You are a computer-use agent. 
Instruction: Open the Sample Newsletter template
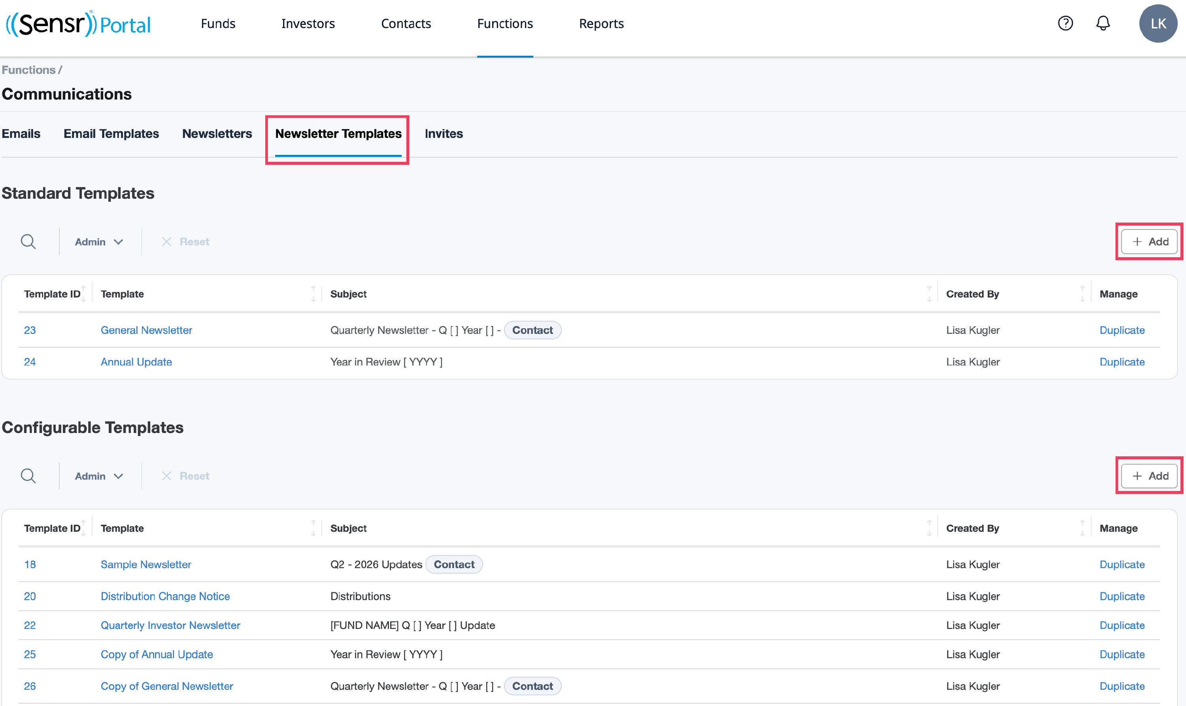(x=145, y=564)
